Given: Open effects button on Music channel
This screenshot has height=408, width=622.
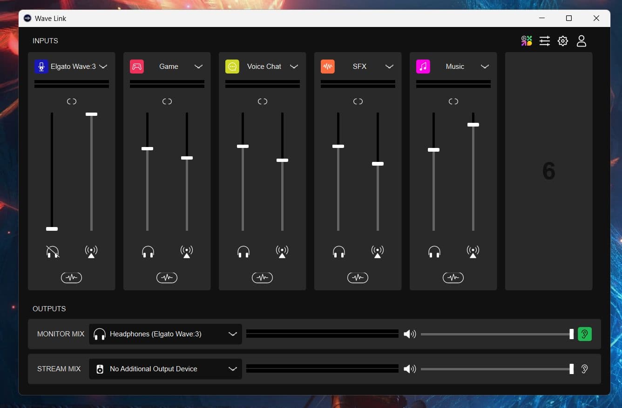Looking at the screenshot, I should [x=453, y=278].
